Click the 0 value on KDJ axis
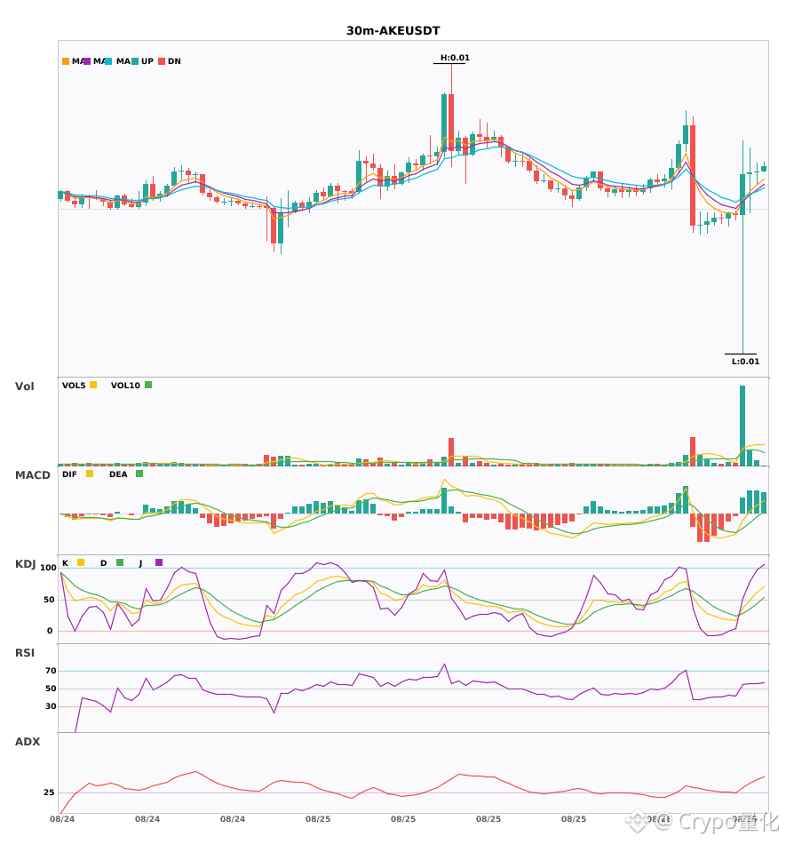Viewport: 786px width, 844px height. pyautogui.click(x=50, y=631)
